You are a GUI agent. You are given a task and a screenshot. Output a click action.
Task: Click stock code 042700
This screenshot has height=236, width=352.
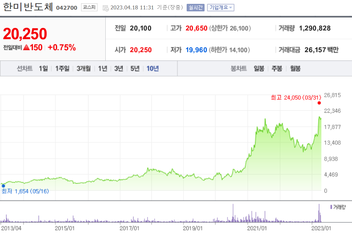coord(67,8)
